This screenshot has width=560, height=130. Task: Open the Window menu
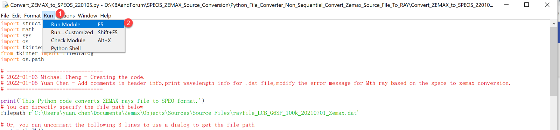tap(87, 16)
